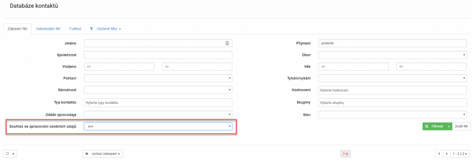This screenshot has height=167, width=472.
Task: Click the Vloženo od date field
Action: click(x=119, y=67)
